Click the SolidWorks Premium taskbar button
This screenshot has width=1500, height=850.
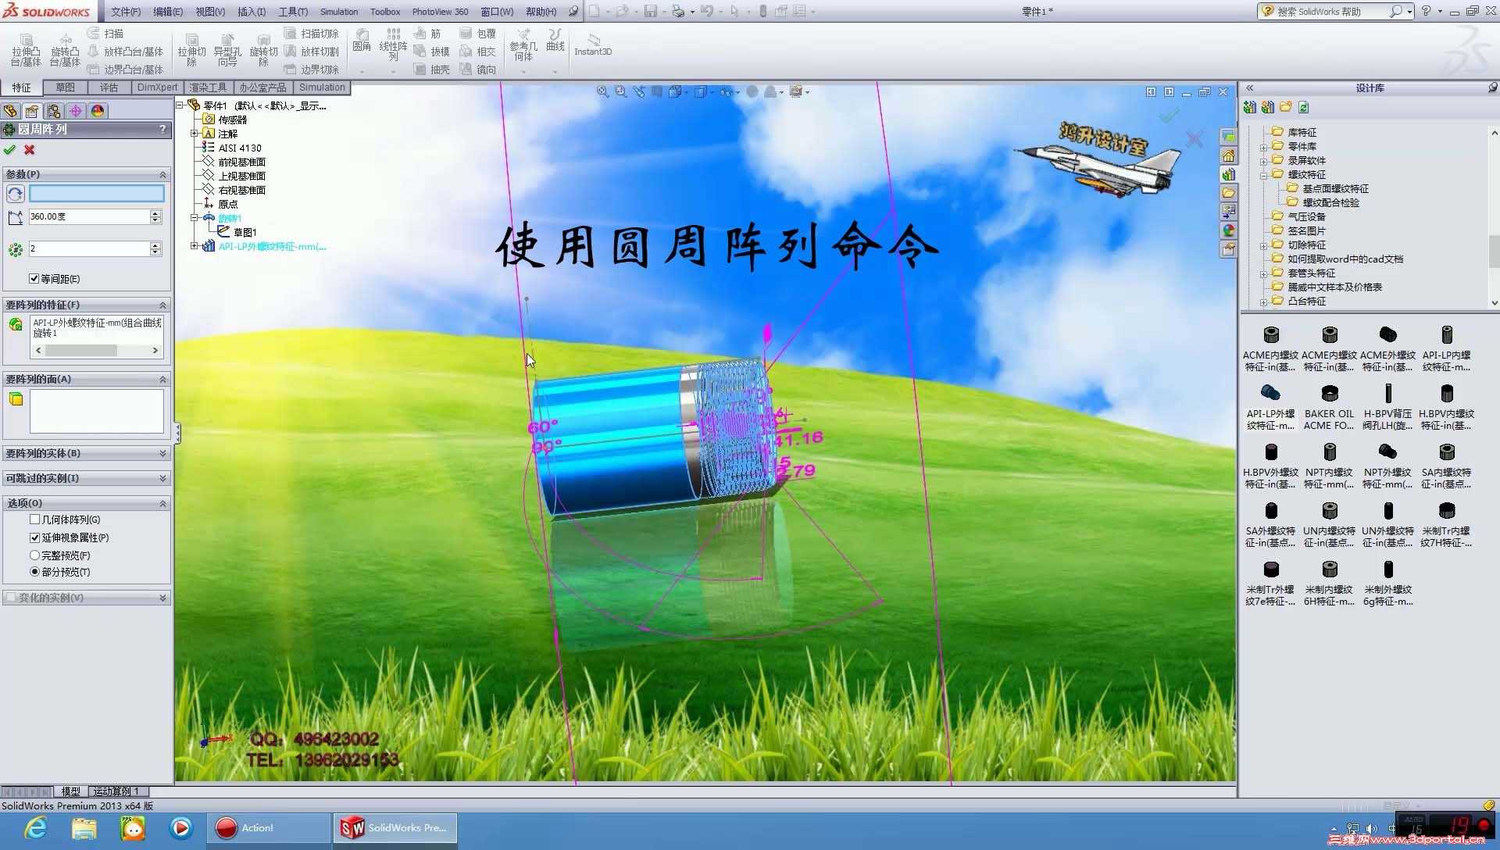[395, 828]
